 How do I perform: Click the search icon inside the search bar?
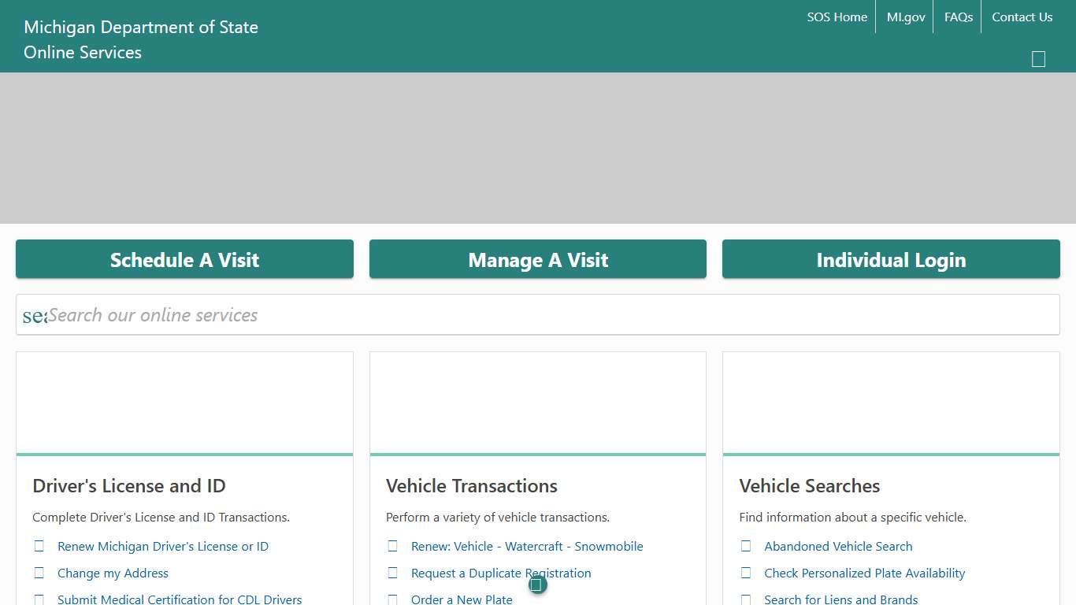click(35, 314)
